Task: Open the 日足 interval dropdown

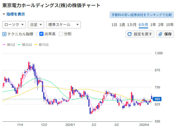Action: coord(36,25)
